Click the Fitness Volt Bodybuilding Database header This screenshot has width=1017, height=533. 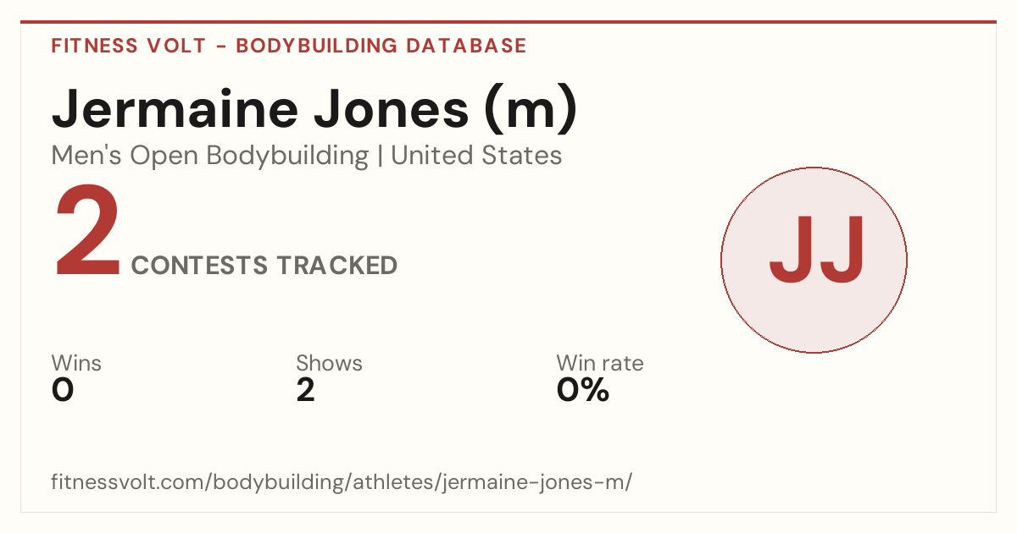[x=289, y=46]
